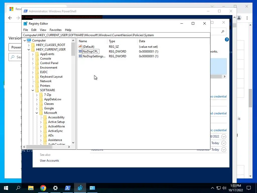Open the Edit menu in Registry Editor
Viewport: 257px width, 193px height.
click(34, 30)
